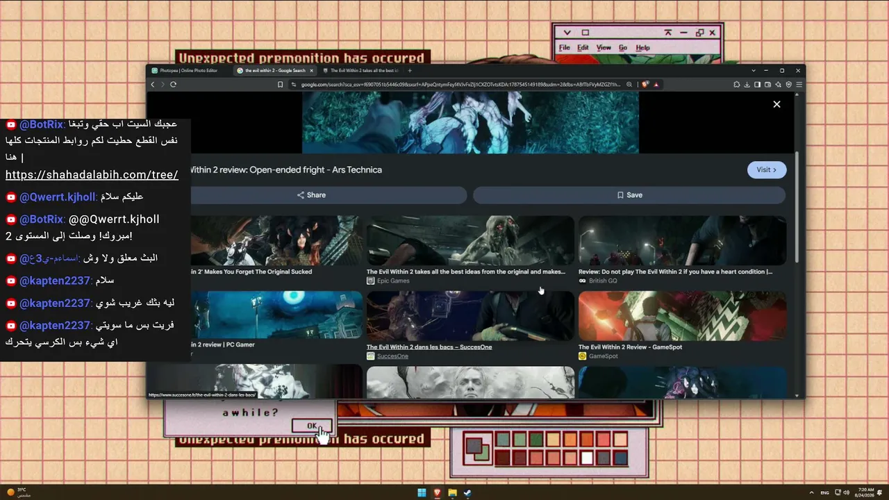Open the PC Gamer review image thumbnail
This screenshot has height=500, width=889.
(x=276, y=315)
